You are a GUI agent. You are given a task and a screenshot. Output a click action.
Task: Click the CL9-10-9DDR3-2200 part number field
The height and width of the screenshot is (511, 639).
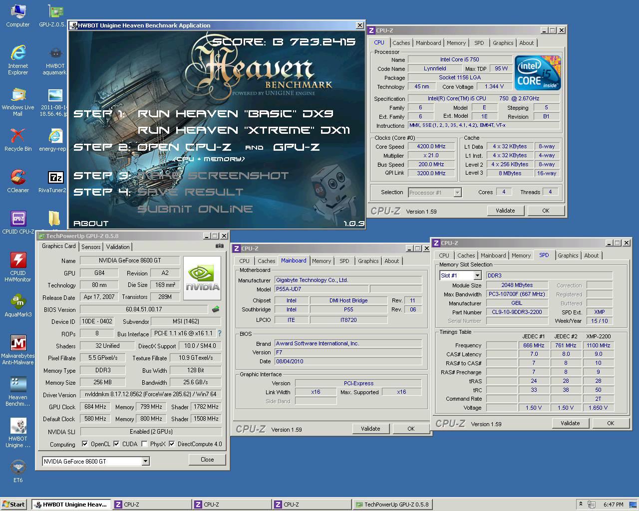[517, 312]
